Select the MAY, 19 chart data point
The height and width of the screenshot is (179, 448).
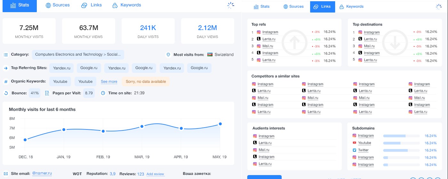pyautogui.click(x=220, y=124)
